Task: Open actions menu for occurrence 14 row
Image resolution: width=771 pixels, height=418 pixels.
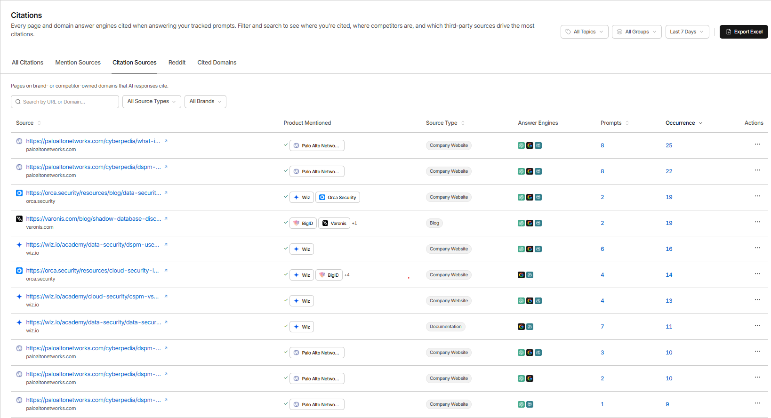Action: point(757,274)
